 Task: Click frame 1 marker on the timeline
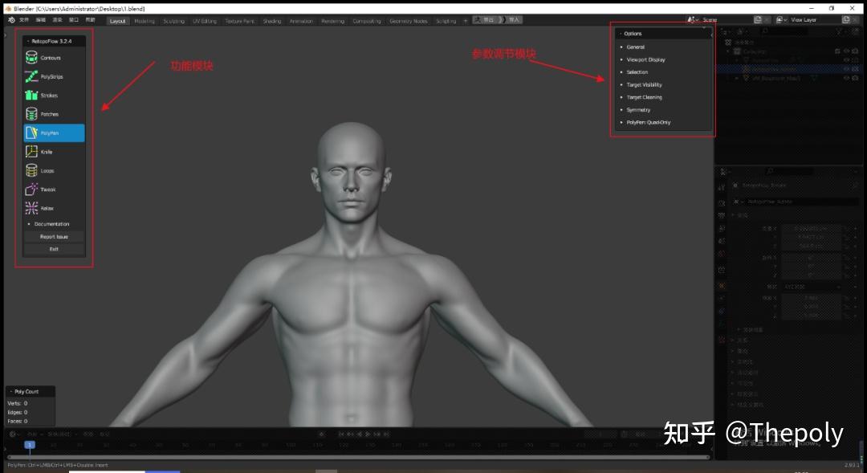point(30,442)
